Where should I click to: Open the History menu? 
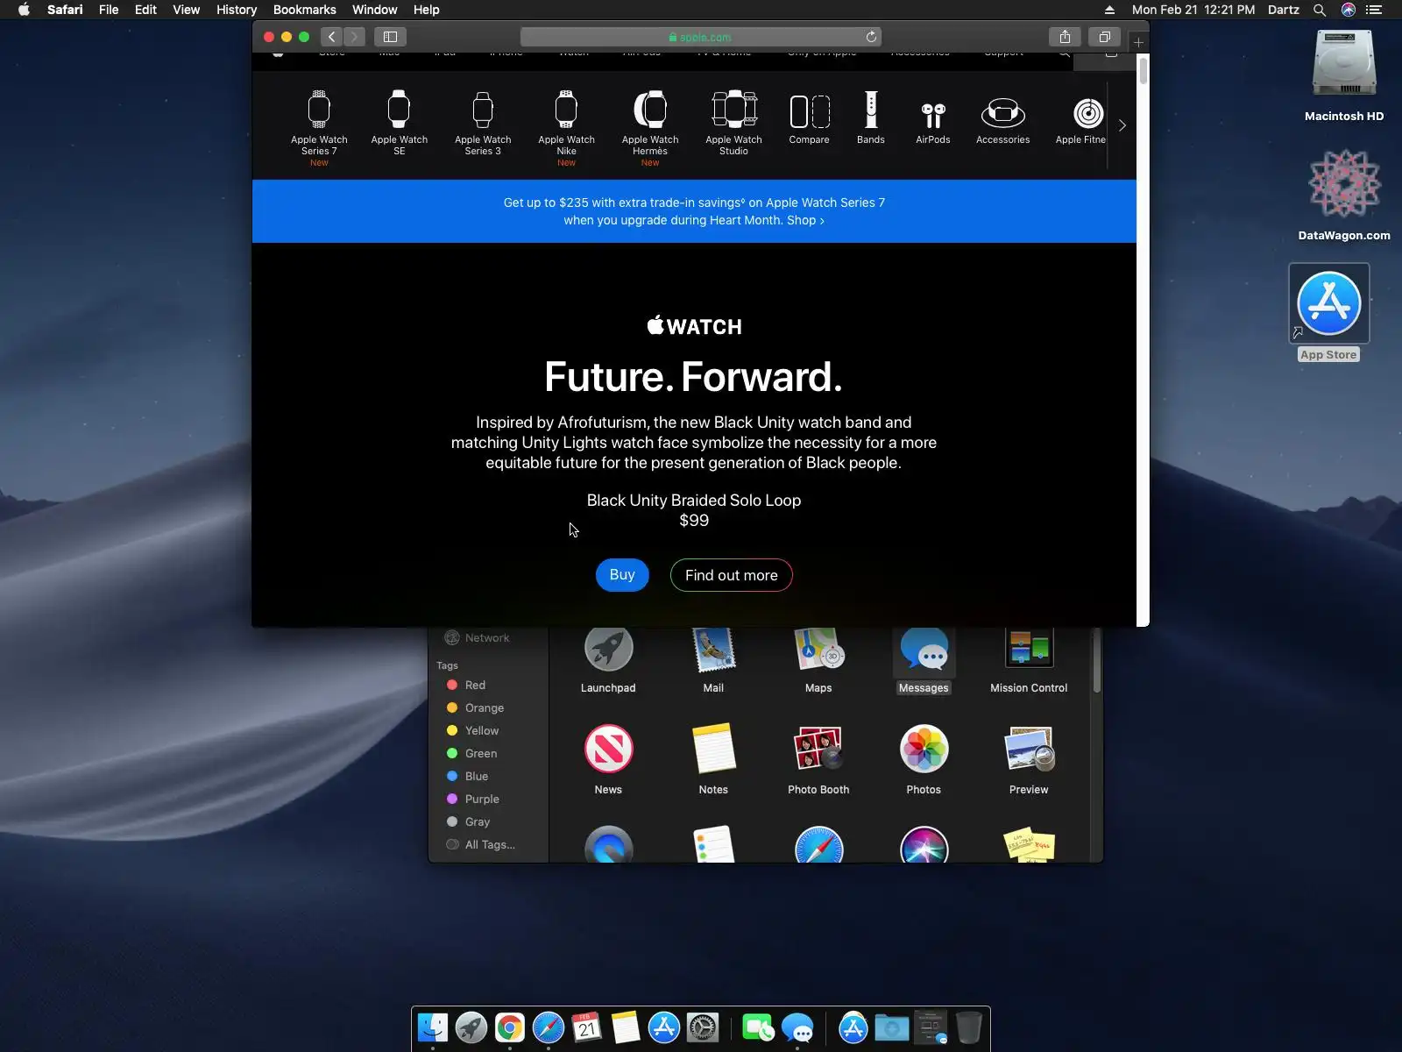click(237, 10)
